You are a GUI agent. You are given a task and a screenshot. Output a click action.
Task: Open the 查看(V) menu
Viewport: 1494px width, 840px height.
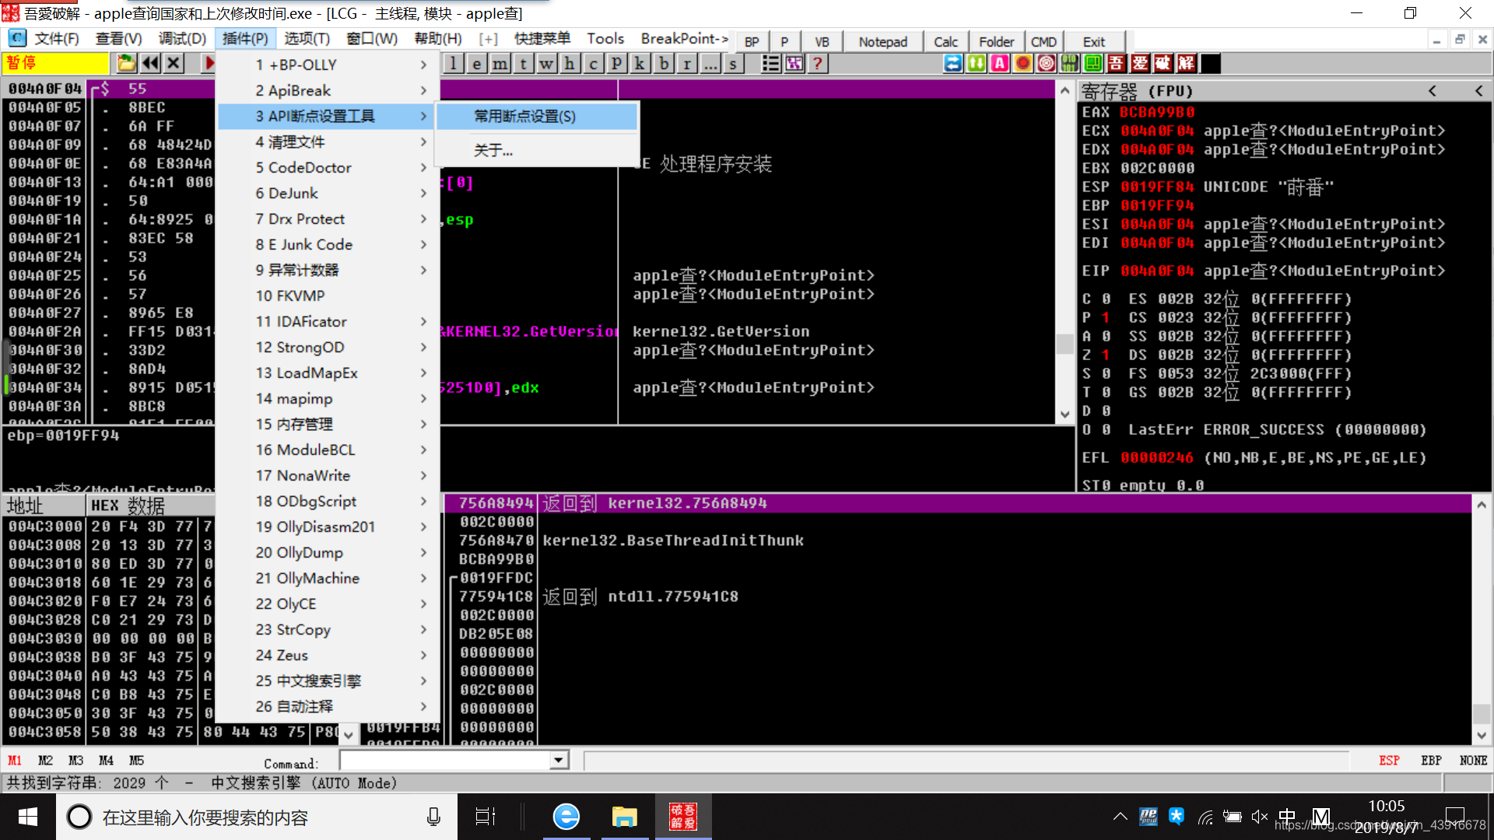(x=119, y=39)
